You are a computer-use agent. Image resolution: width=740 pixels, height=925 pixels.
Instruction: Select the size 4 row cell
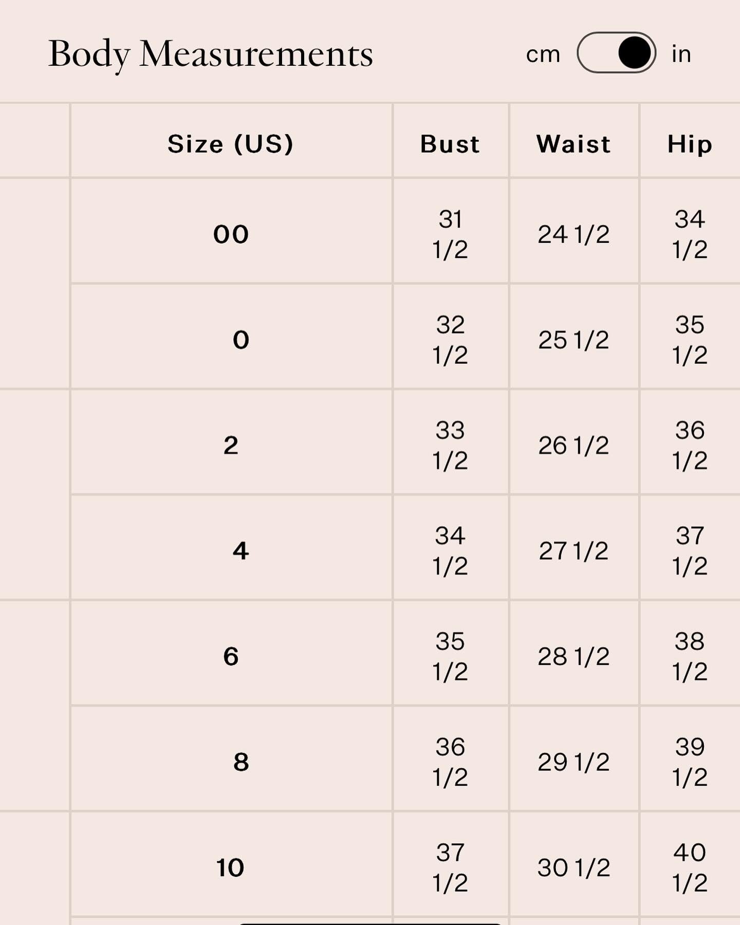coord(231,551)
